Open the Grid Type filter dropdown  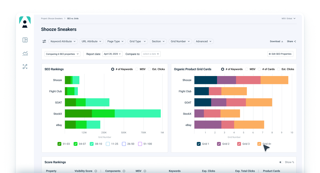[138, 41]
